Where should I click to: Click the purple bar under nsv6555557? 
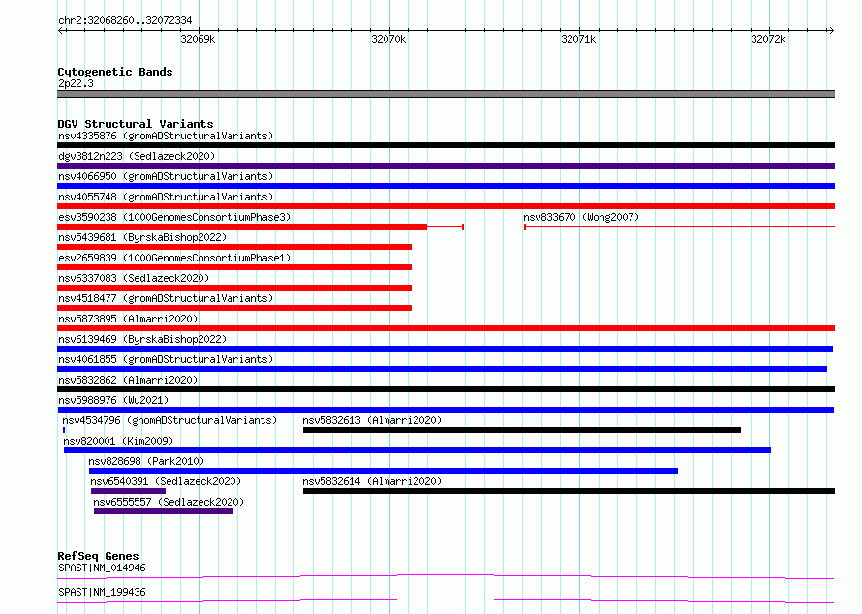[164, 511]
